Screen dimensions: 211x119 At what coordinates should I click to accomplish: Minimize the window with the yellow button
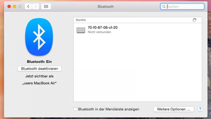[14, 6]
